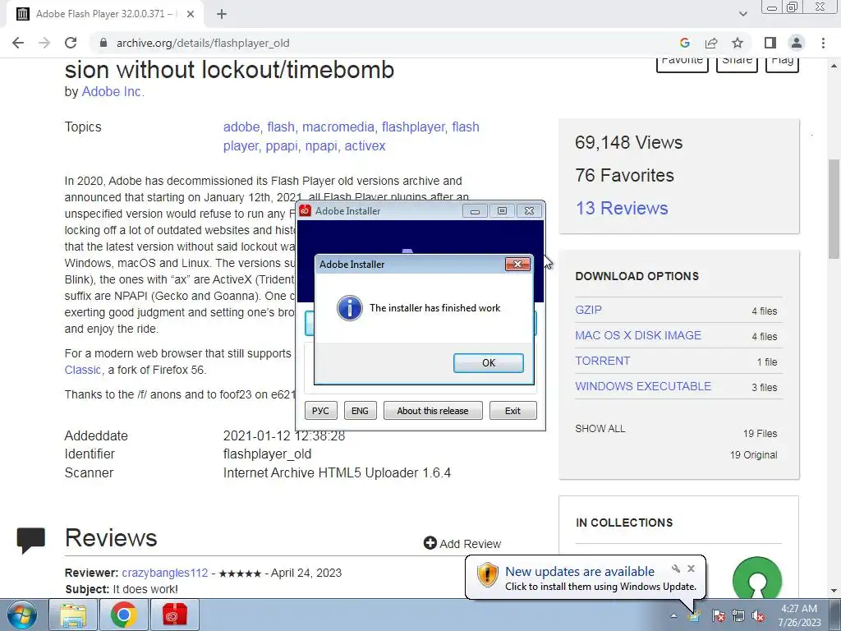The width and height of the screenshot is (841, 631).
Task: Open the Adobe Inc. author link
Action: click(112, 92)
